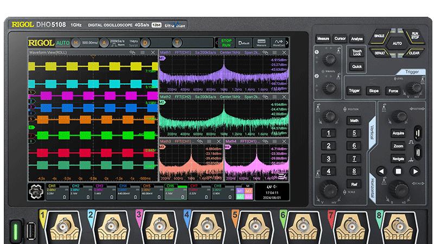Click the 17:04:11 clock display
Screen dimensions: 434x244
point(272,193)
